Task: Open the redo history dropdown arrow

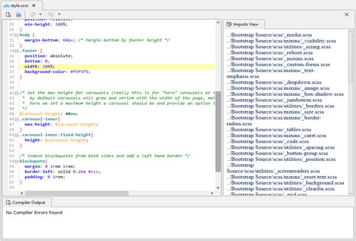Action: pyautogui.click(x=59, y=14)
